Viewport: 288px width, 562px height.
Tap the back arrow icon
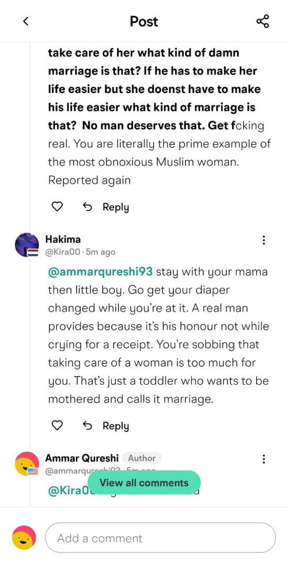click(x=25, y=21)
